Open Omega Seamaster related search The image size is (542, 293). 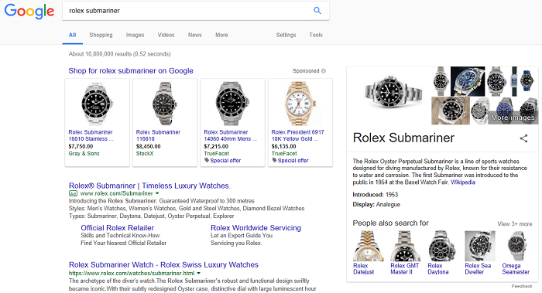(x=516, y=269)
